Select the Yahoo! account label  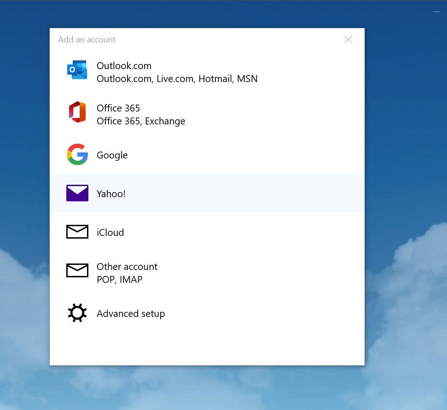pos(111,194)
